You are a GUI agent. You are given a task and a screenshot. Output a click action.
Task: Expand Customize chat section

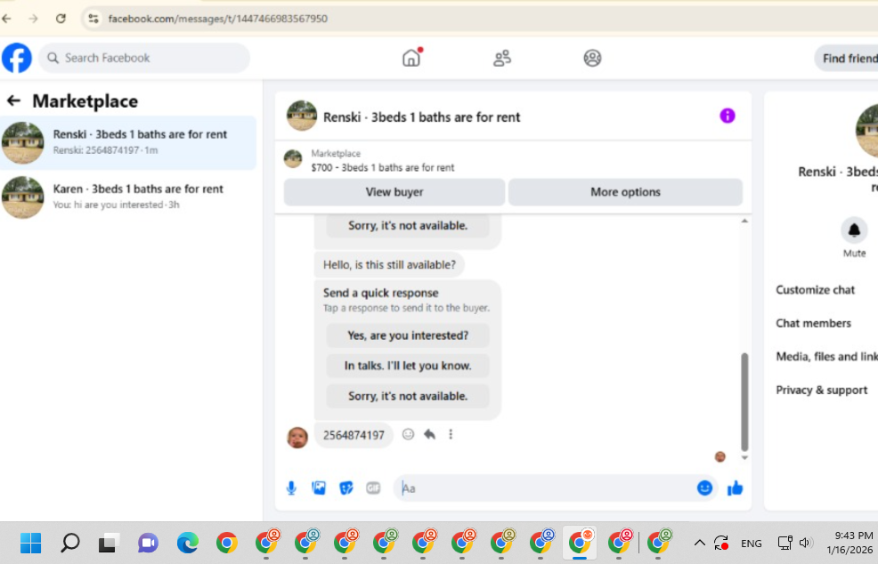tap(815, 290)
